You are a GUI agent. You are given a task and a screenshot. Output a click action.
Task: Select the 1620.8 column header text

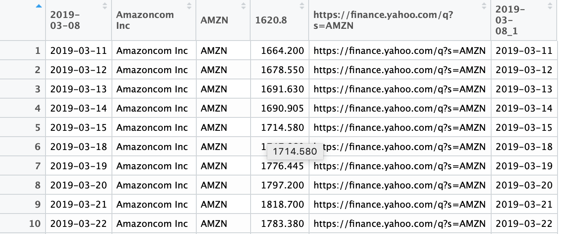click(271, 20)
